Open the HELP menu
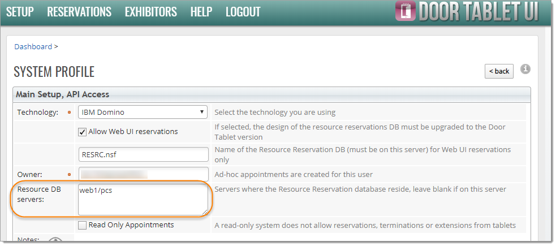Viewport: 556px width, 246px height. coord(201,12)
